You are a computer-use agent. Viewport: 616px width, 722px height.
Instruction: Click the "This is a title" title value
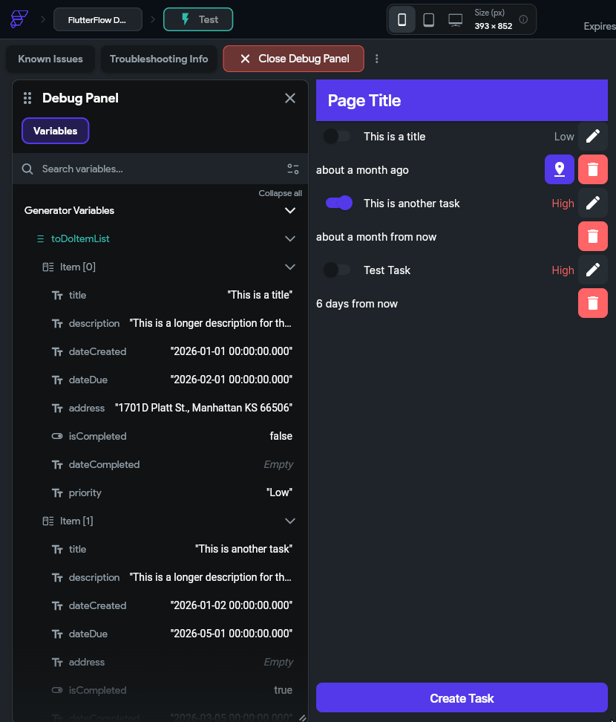260,295
